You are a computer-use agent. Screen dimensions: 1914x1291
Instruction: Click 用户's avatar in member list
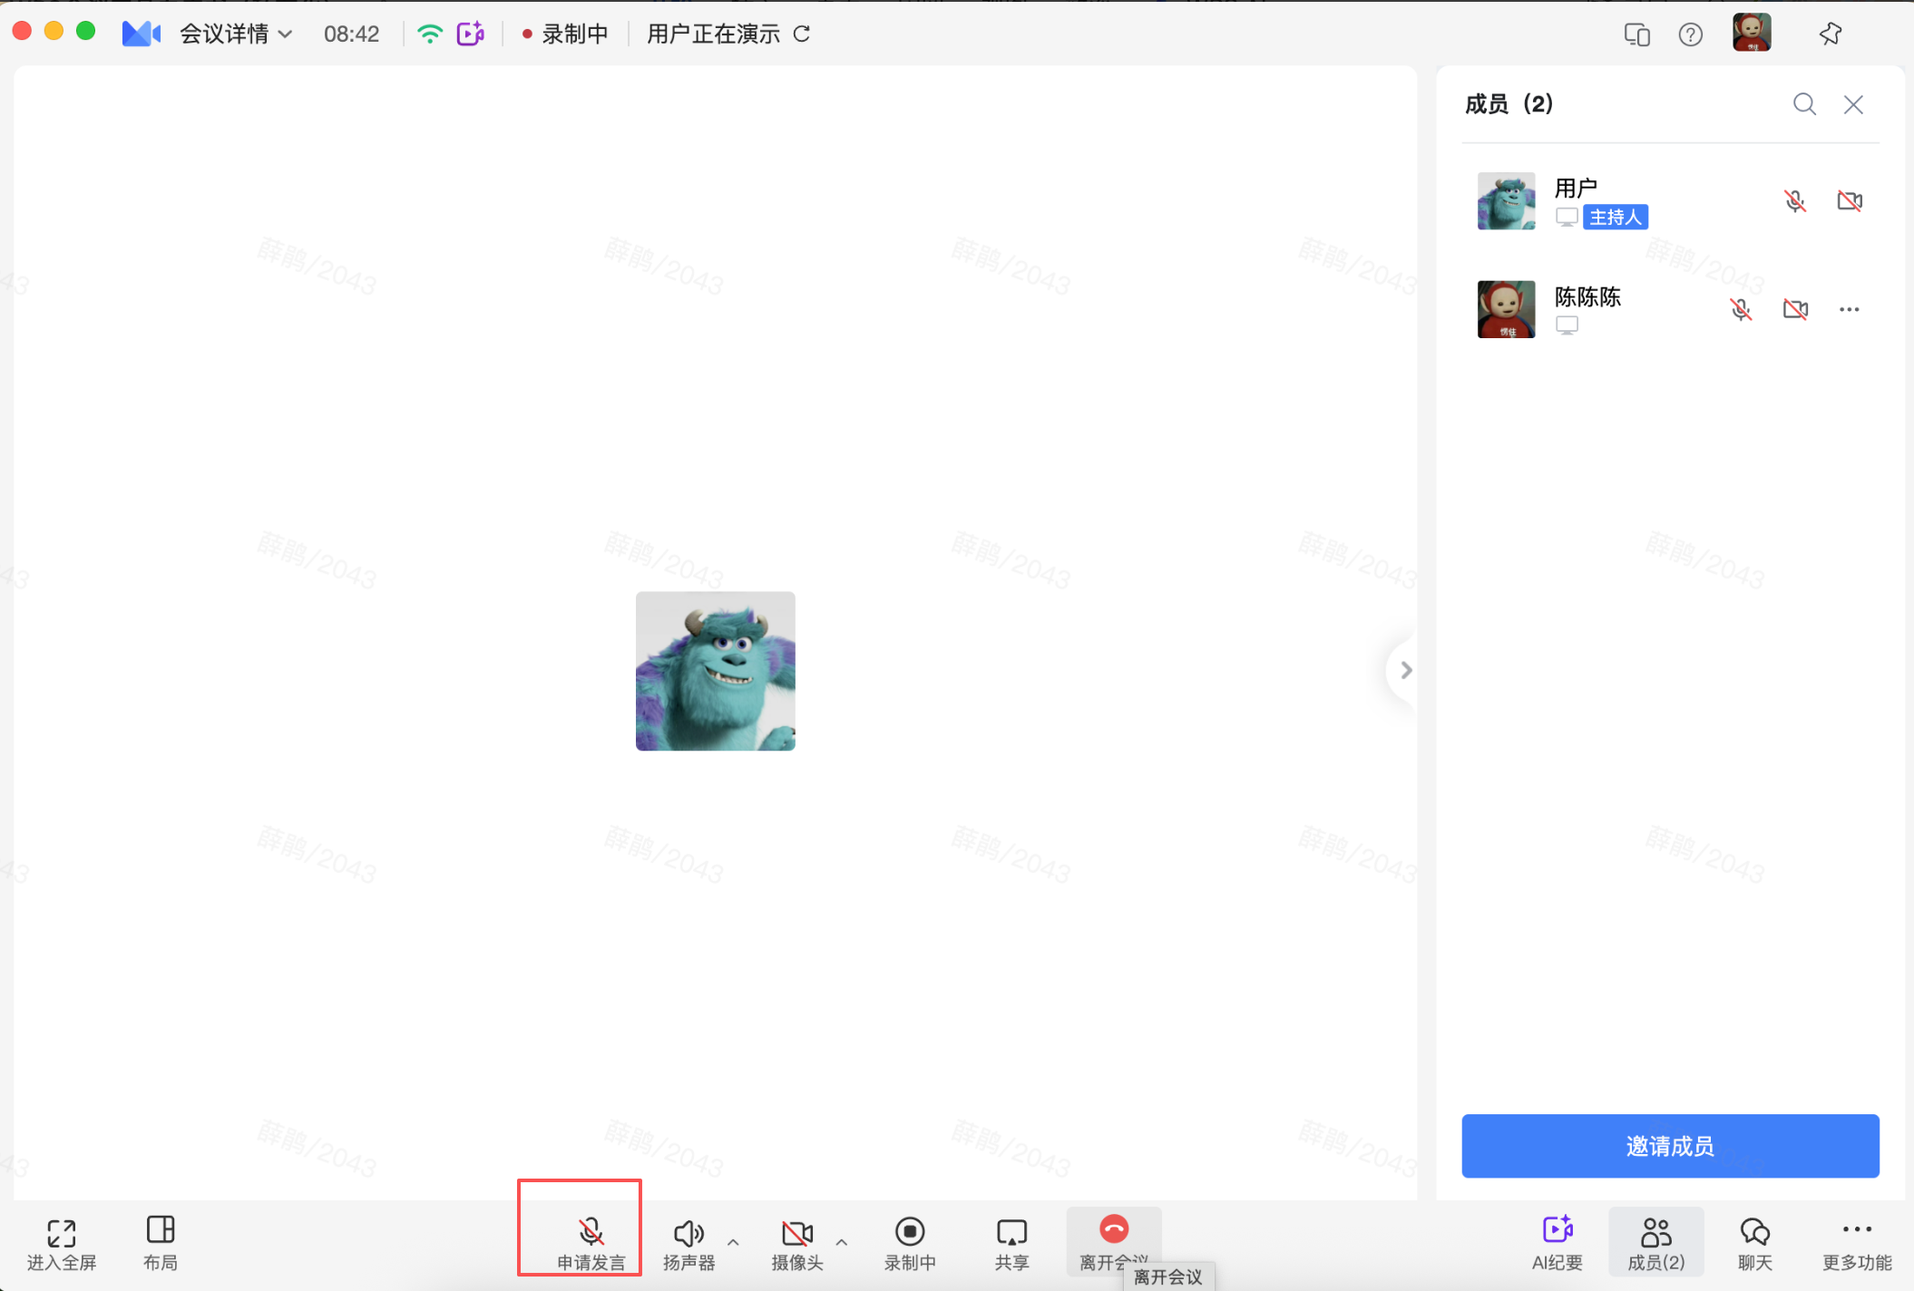coord(1506,200)
